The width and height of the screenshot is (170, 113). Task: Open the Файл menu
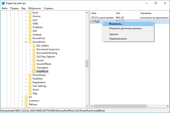[x=4, y=8]
